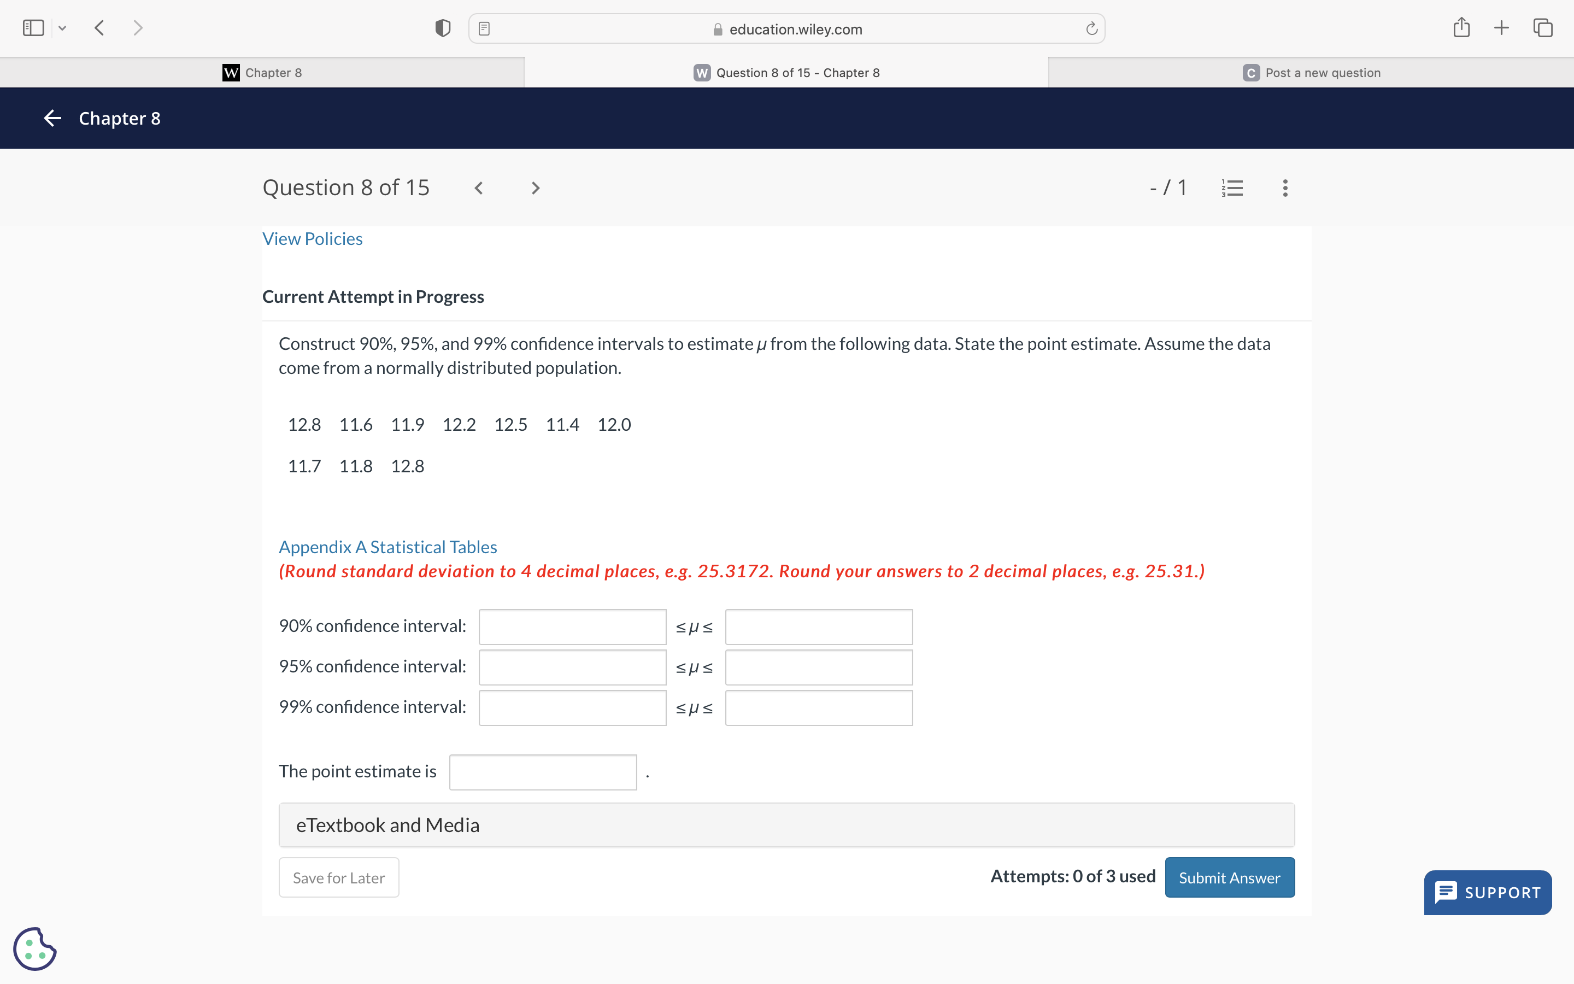
Task: Click the Safari sidebar toggle icon
Action: (33, 28)
